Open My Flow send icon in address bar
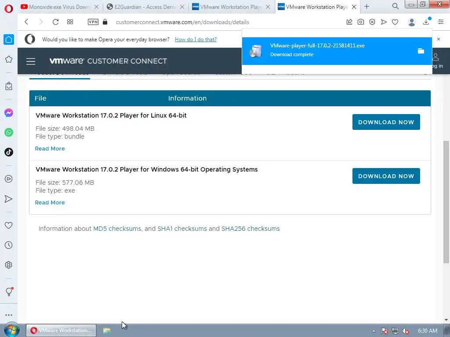Screen dimensions: 450x337 (x=384, y=22)
